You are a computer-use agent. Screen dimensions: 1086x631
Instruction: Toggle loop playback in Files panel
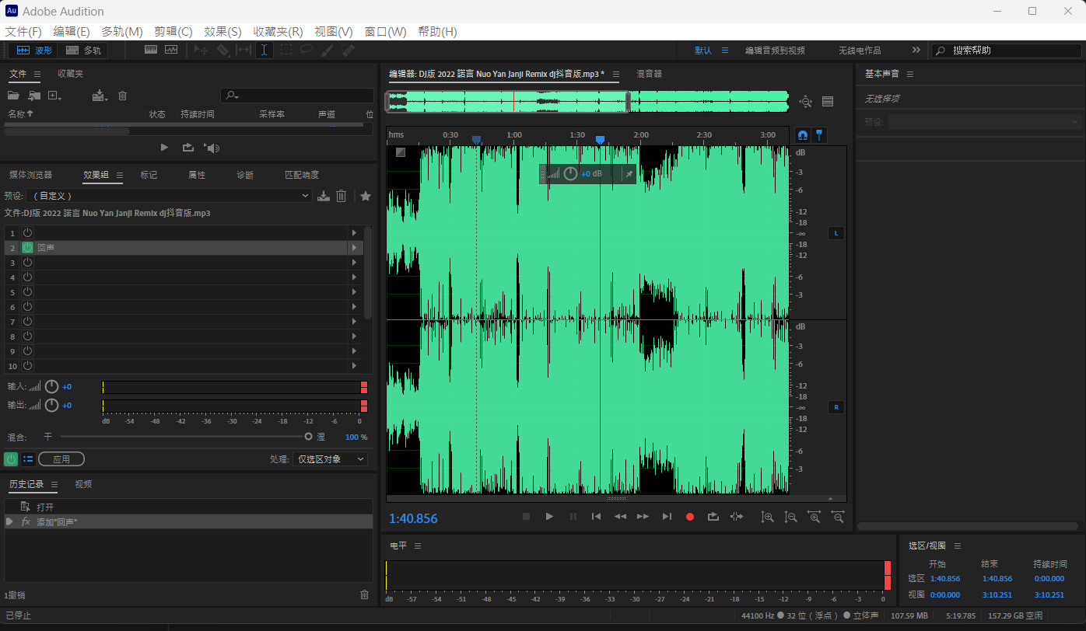(187, 147)
